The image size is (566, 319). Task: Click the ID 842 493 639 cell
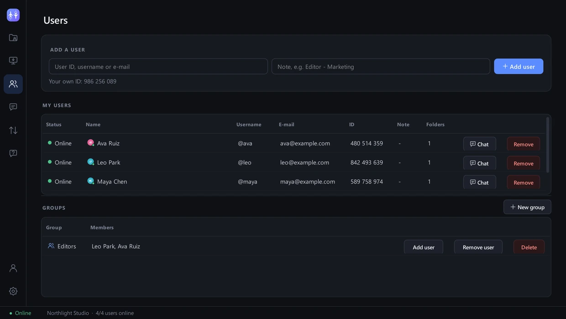[367, 162]
